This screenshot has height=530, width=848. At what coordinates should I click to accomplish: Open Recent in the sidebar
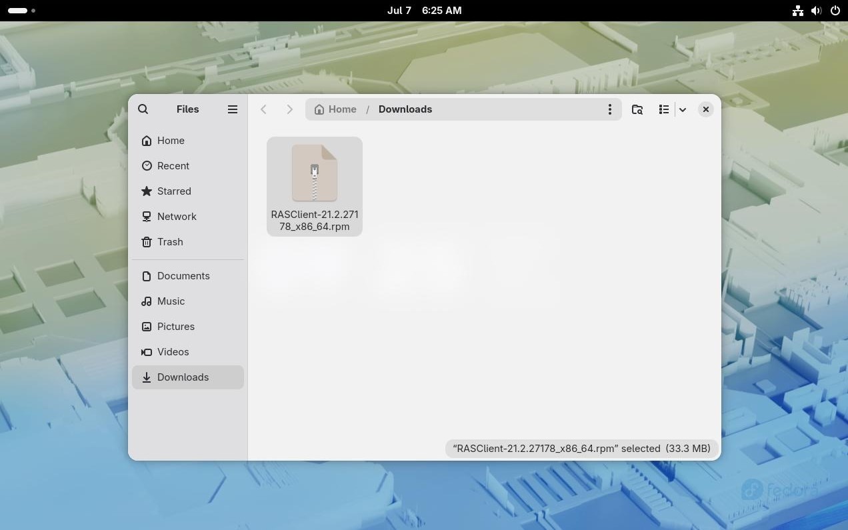[x=188, y=166]
